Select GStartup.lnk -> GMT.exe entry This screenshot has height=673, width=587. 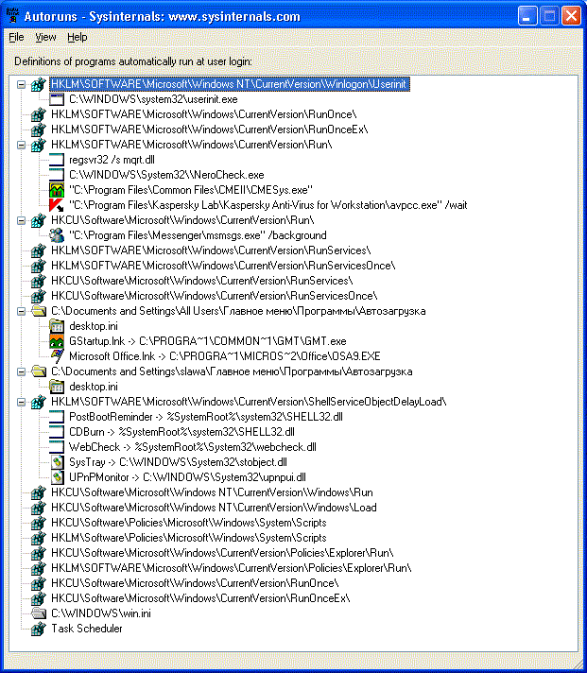click(208, 341)
